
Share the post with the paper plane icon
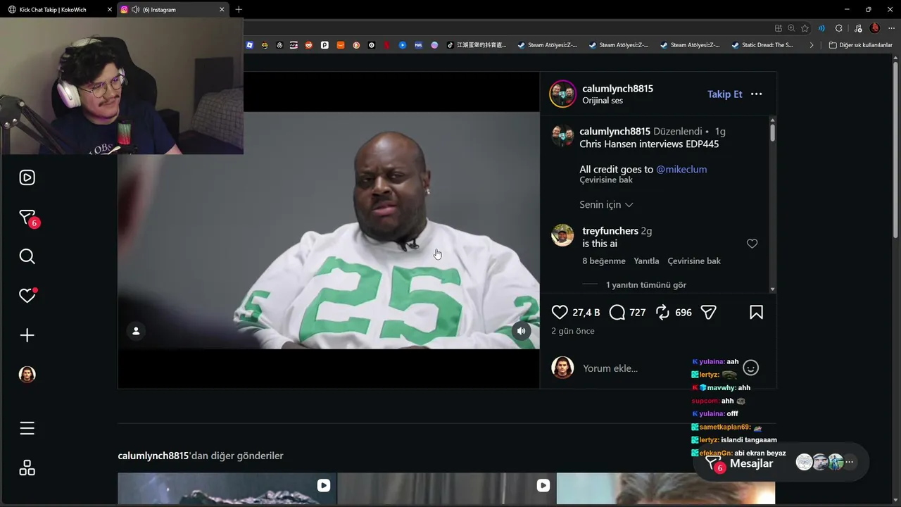[709, 312]
